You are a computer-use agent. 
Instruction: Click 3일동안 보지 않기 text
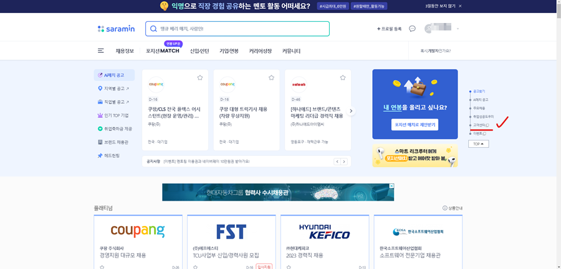[x=440, y=6]
